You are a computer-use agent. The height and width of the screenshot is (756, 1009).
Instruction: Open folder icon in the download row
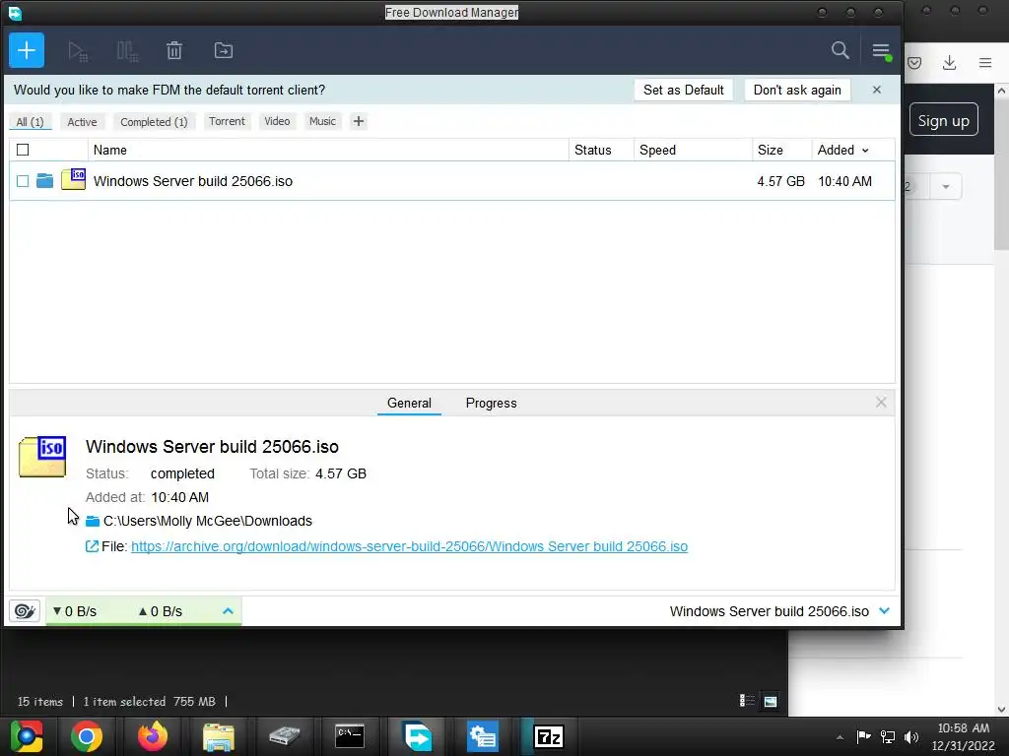pyautogui.click(x=44, y=181)
